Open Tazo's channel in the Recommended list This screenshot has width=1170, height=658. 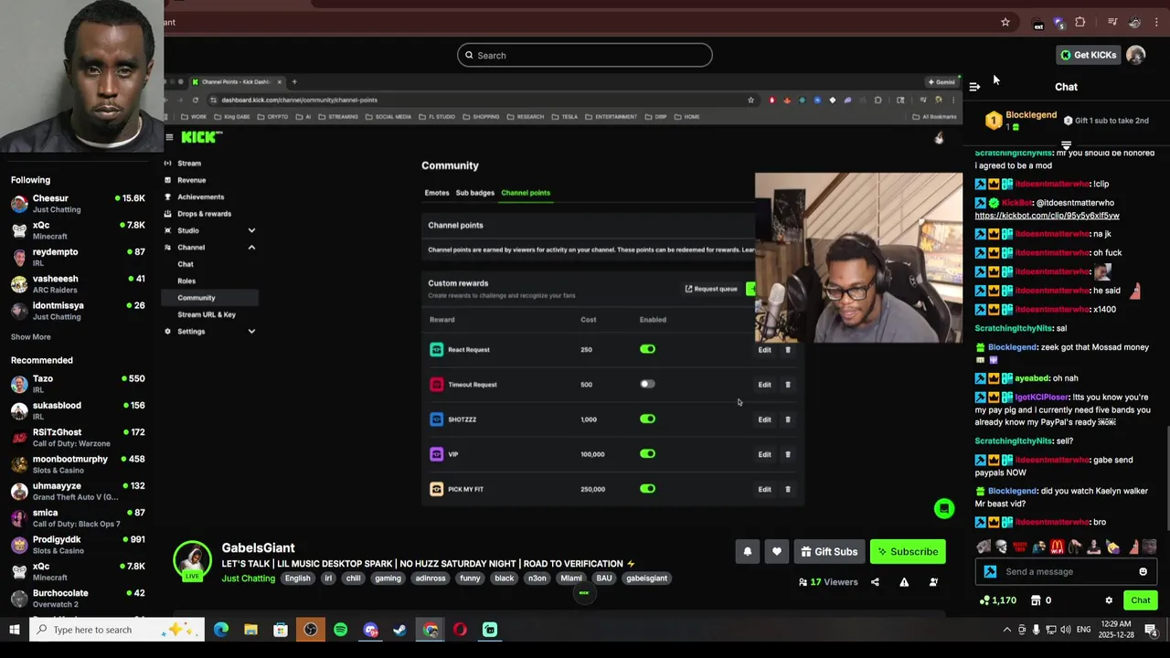click(x=78, y=383)
